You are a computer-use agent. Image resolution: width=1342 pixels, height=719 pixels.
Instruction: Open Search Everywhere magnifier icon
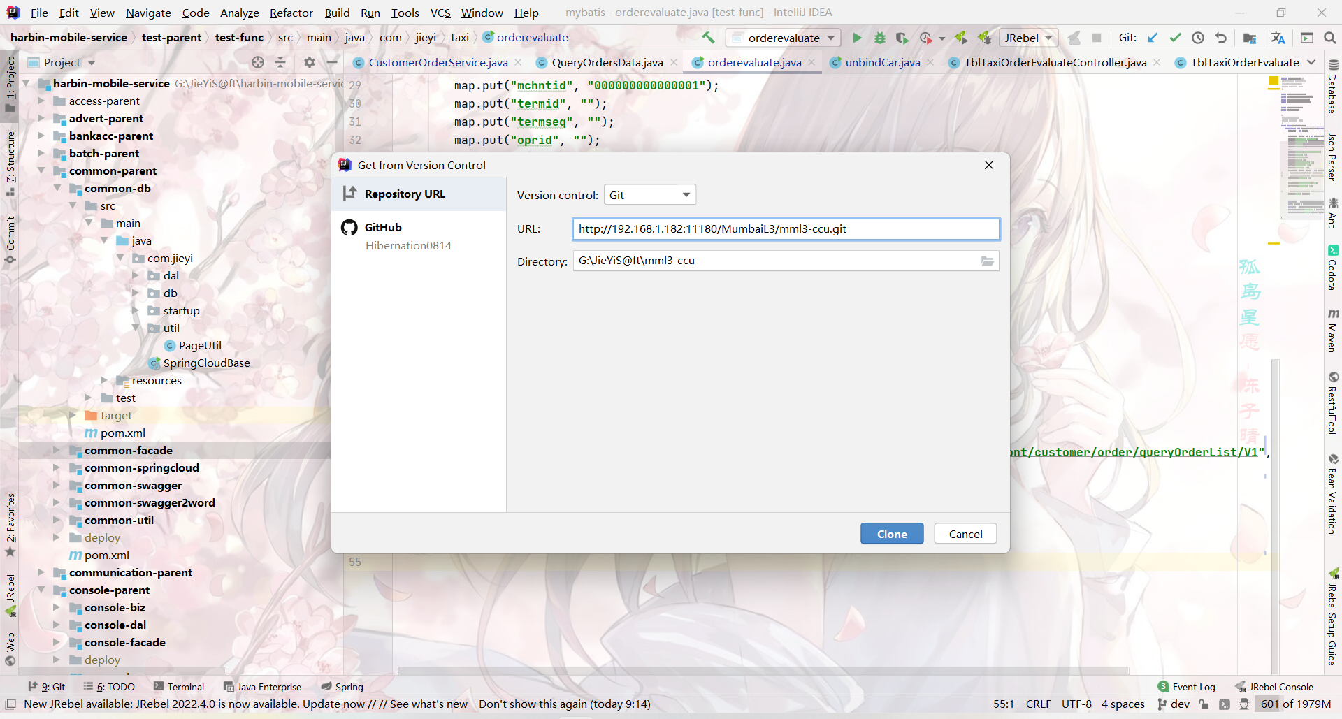(x=1329, y=38)
